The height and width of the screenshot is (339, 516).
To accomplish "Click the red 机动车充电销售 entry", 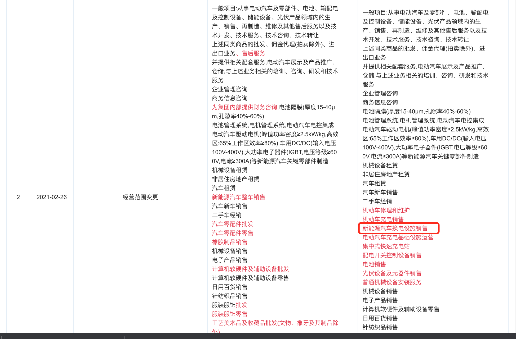I will pyautogui.click(x=383, y=219).
